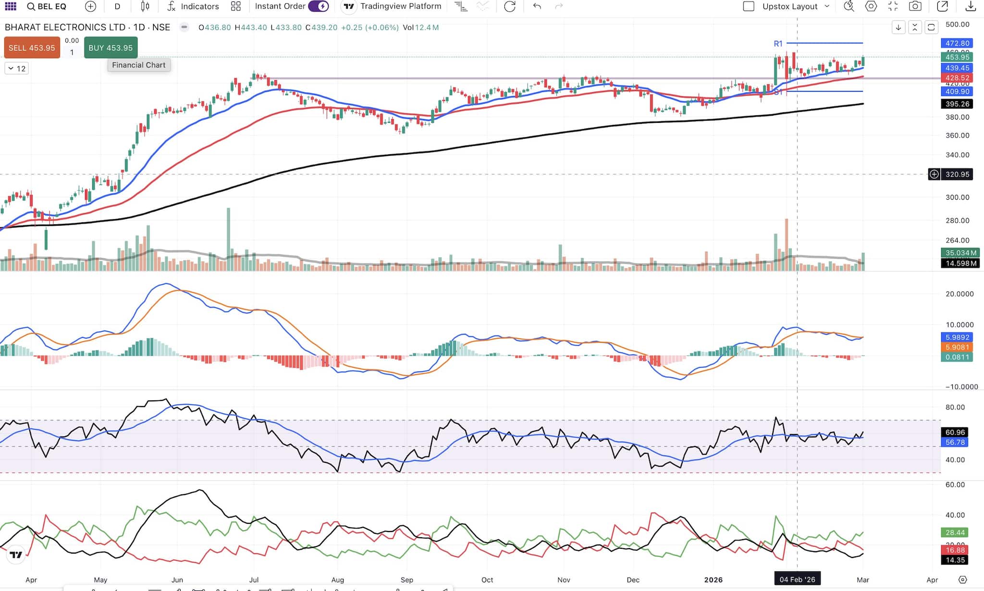The width and height of the screenshot is (984, 591).
Task: Edit the order quantity field
Action: [72, 52]
